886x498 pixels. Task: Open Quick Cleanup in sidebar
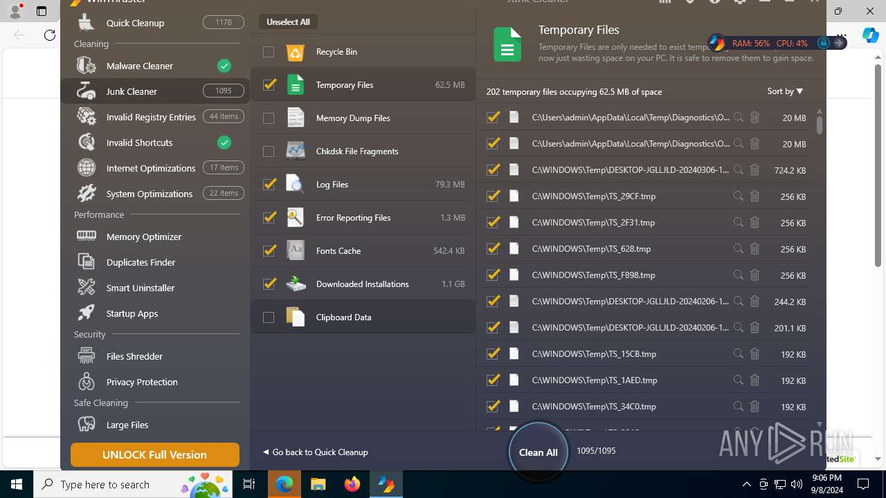[155, 23]
